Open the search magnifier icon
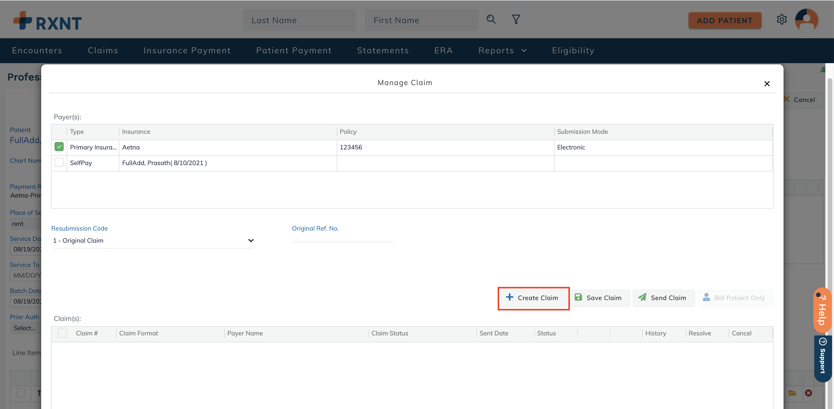The image size is (834, 409). (x=491, y=19)
